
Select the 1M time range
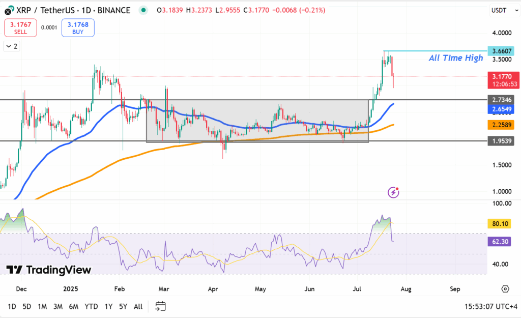click(x=42, y=306)
